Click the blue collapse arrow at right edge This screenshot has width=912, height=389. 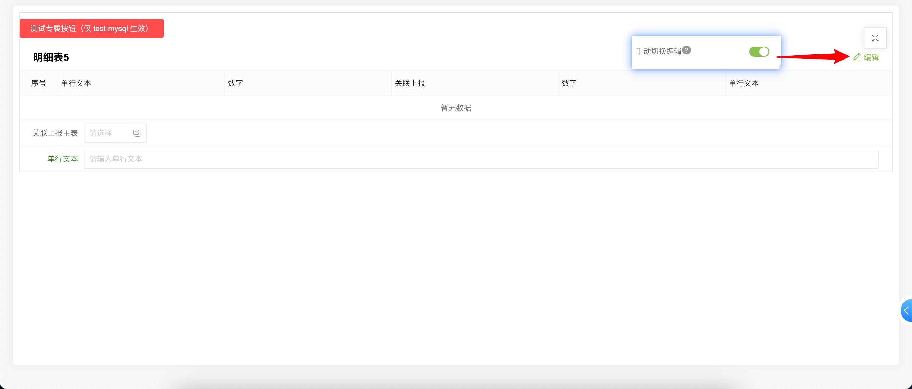pos(906,311)
